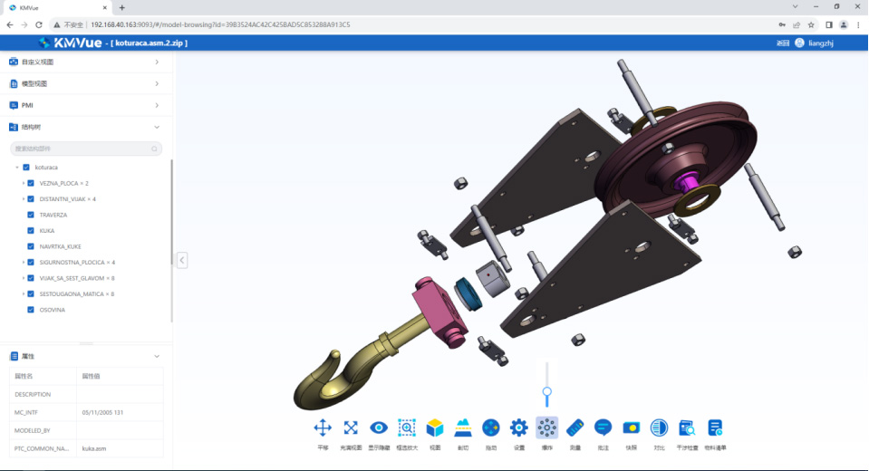Screen dimensions: 869x471
Task: Expand the VEZNA_PLOCA × 2 tree node
Action: [23, 183]
